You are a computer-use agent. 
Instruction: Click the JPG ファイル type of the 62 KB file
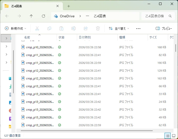pos(126,125)
